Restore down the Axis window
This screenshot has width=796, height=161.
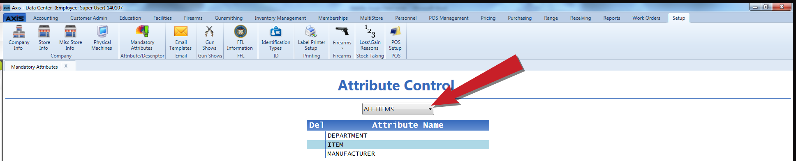(766, 7)
